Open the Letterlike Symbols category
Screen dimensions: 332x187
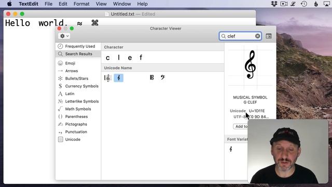[x=78, y=101]
